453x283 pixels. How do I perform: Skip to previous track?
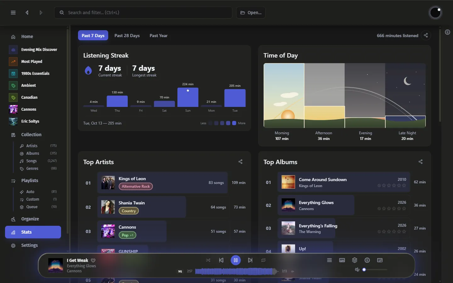click(221, 260)
